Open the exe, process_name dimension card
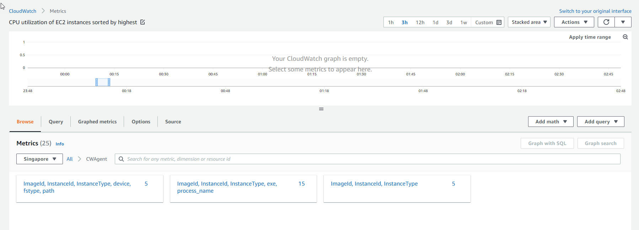639x230 pixels. click(243, 189)
